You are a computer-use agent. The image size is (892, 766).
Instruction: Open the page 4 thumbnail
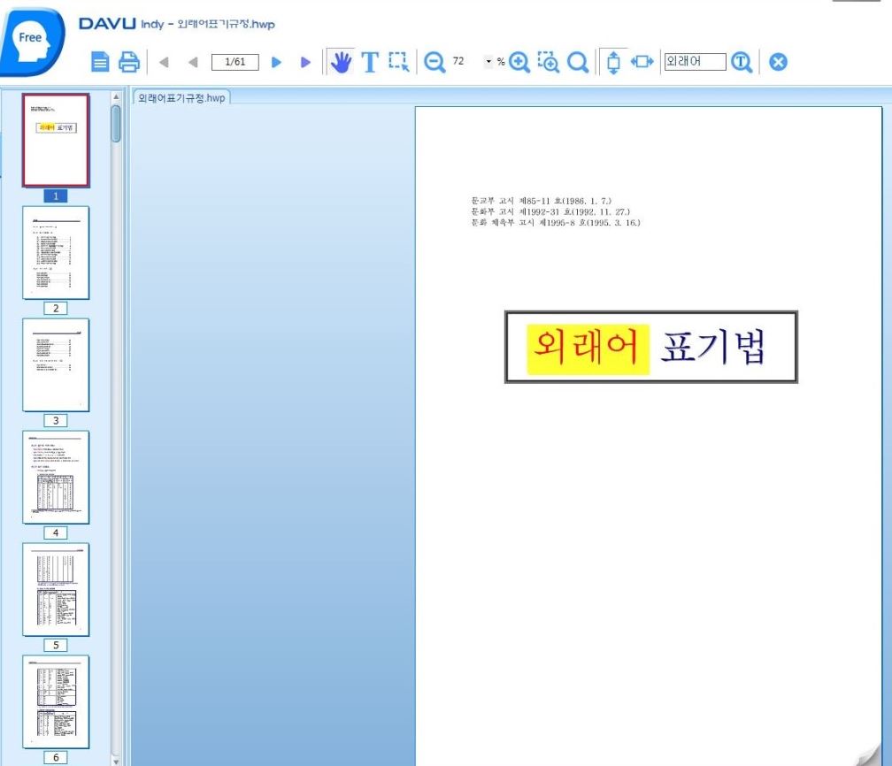click(56, 477)
